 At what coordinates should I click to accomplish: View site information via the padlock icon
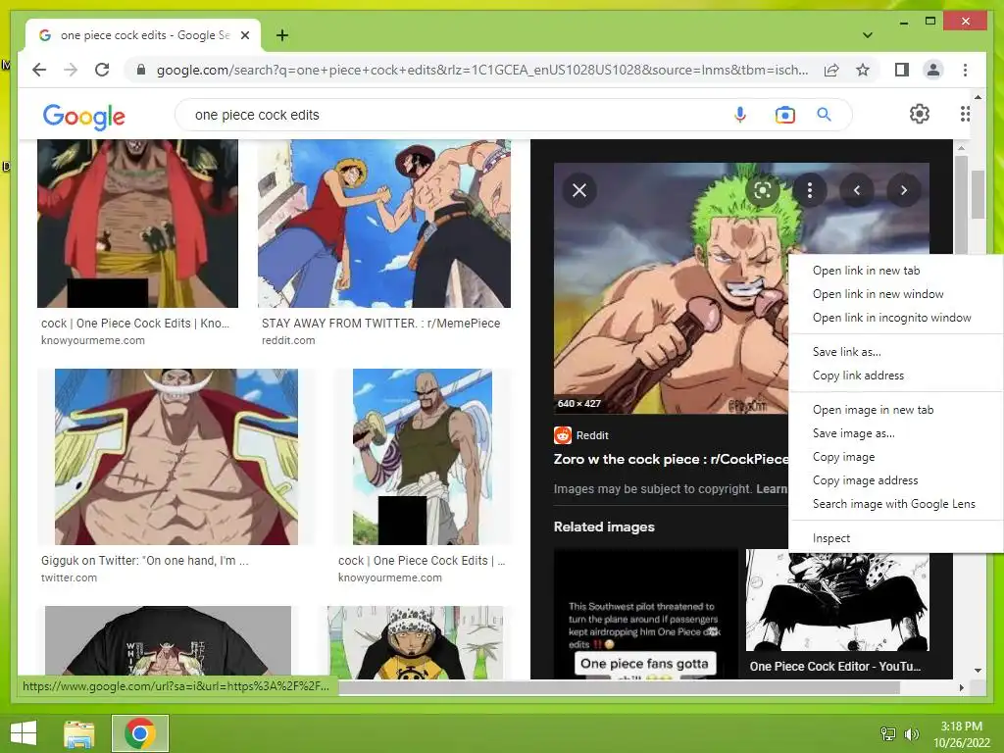click(x=141, y=70)
